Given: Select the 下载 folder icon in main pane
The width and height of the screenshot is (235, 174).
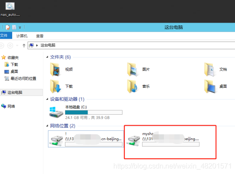Looking at the screenshot, I should 55,86.
